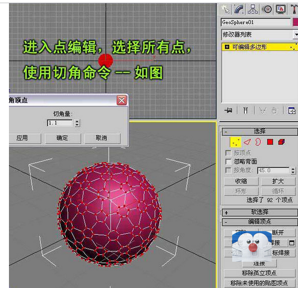Click 取消 in chamfer dialog
The width and height of the screenshot is (298, 288).
click(102, 138)
